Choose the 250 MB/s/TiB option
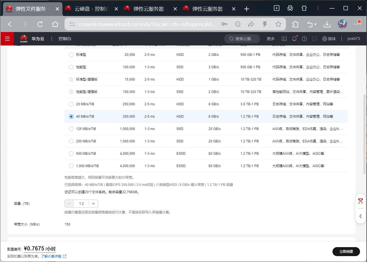The height and width of the screenshot is (262, 367). pos(71,141)
